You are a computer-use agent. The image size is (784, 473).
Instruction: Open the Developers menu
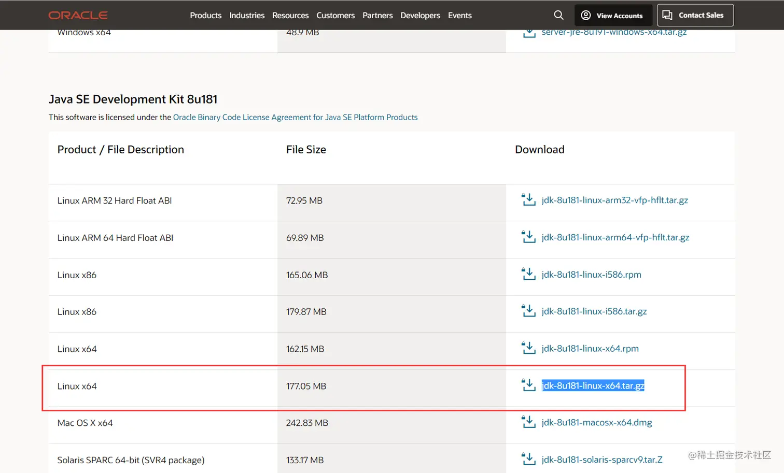pyautogui.click(x=420, y=16)
